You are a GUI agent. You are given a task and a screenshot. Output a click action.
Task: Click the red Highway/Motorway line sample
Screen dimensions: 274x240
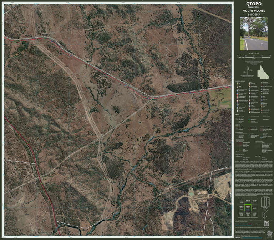point(240,143)
